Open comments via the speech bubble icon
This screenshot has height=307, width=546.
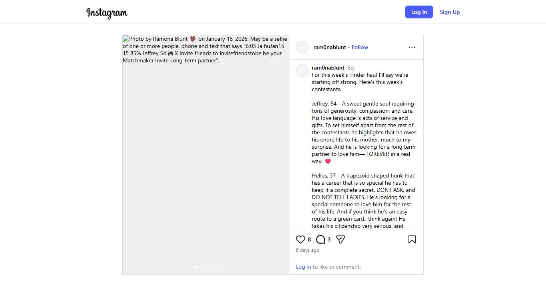click(x=321, y=239)
